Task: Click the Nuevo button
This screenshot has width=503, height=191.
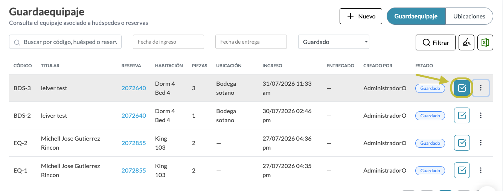Action: pos(361,16)
